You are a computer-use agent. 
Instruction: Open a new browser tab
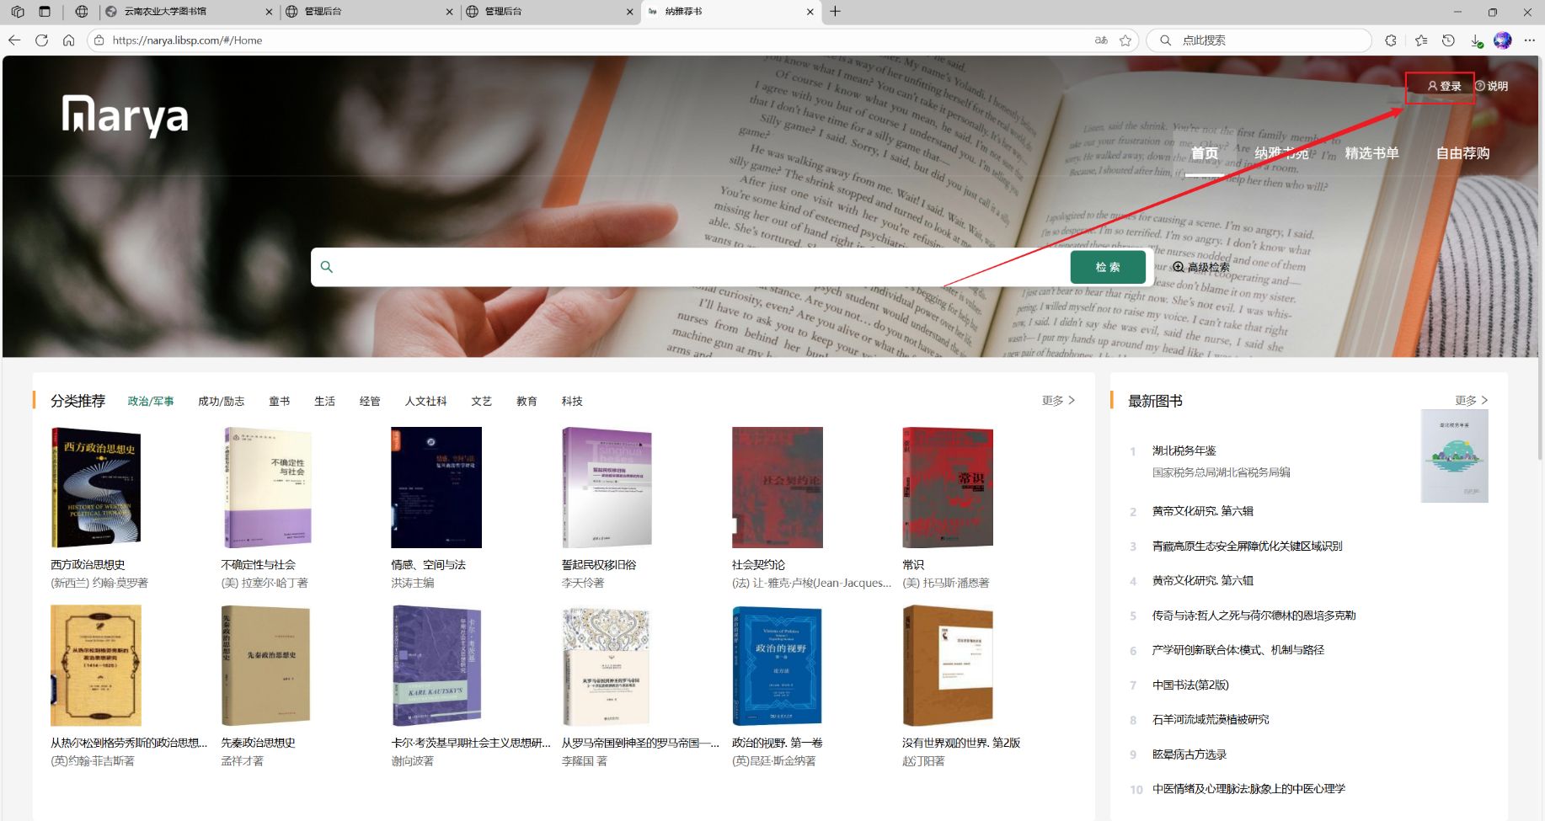pos(835,12)
